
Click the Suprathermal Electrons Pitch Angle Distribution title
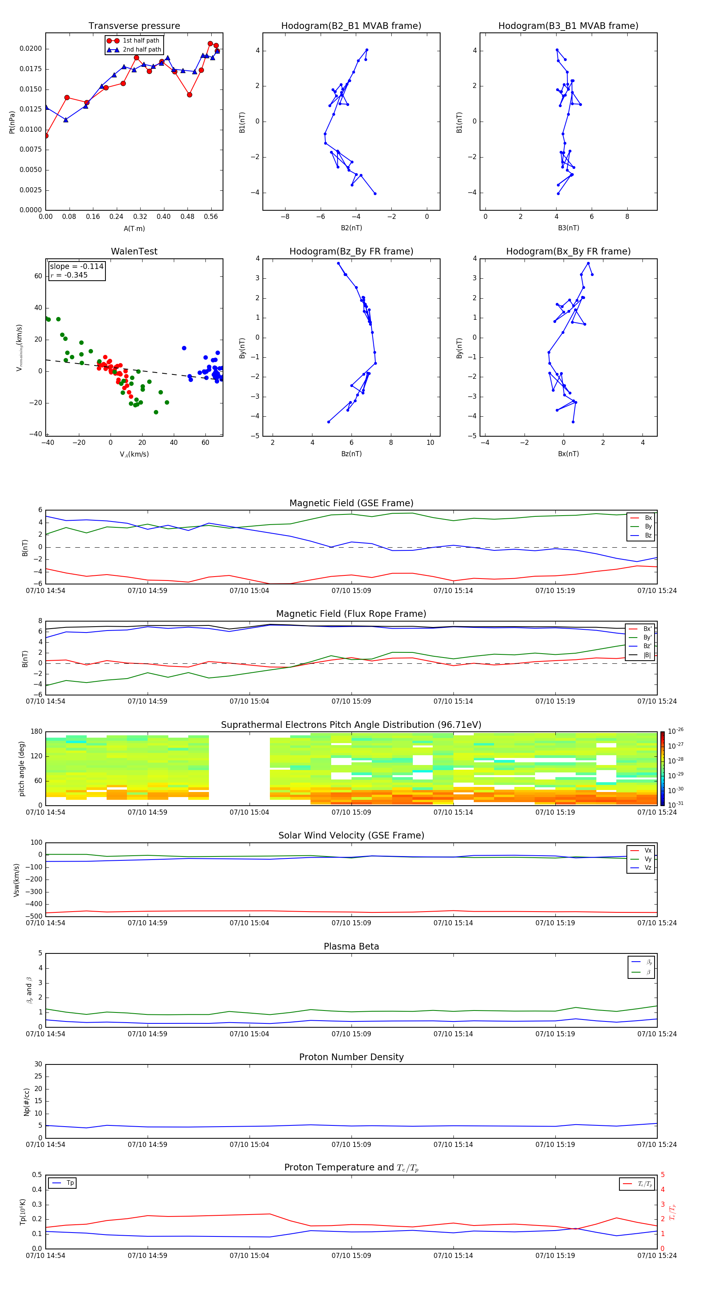coord(351,725)
